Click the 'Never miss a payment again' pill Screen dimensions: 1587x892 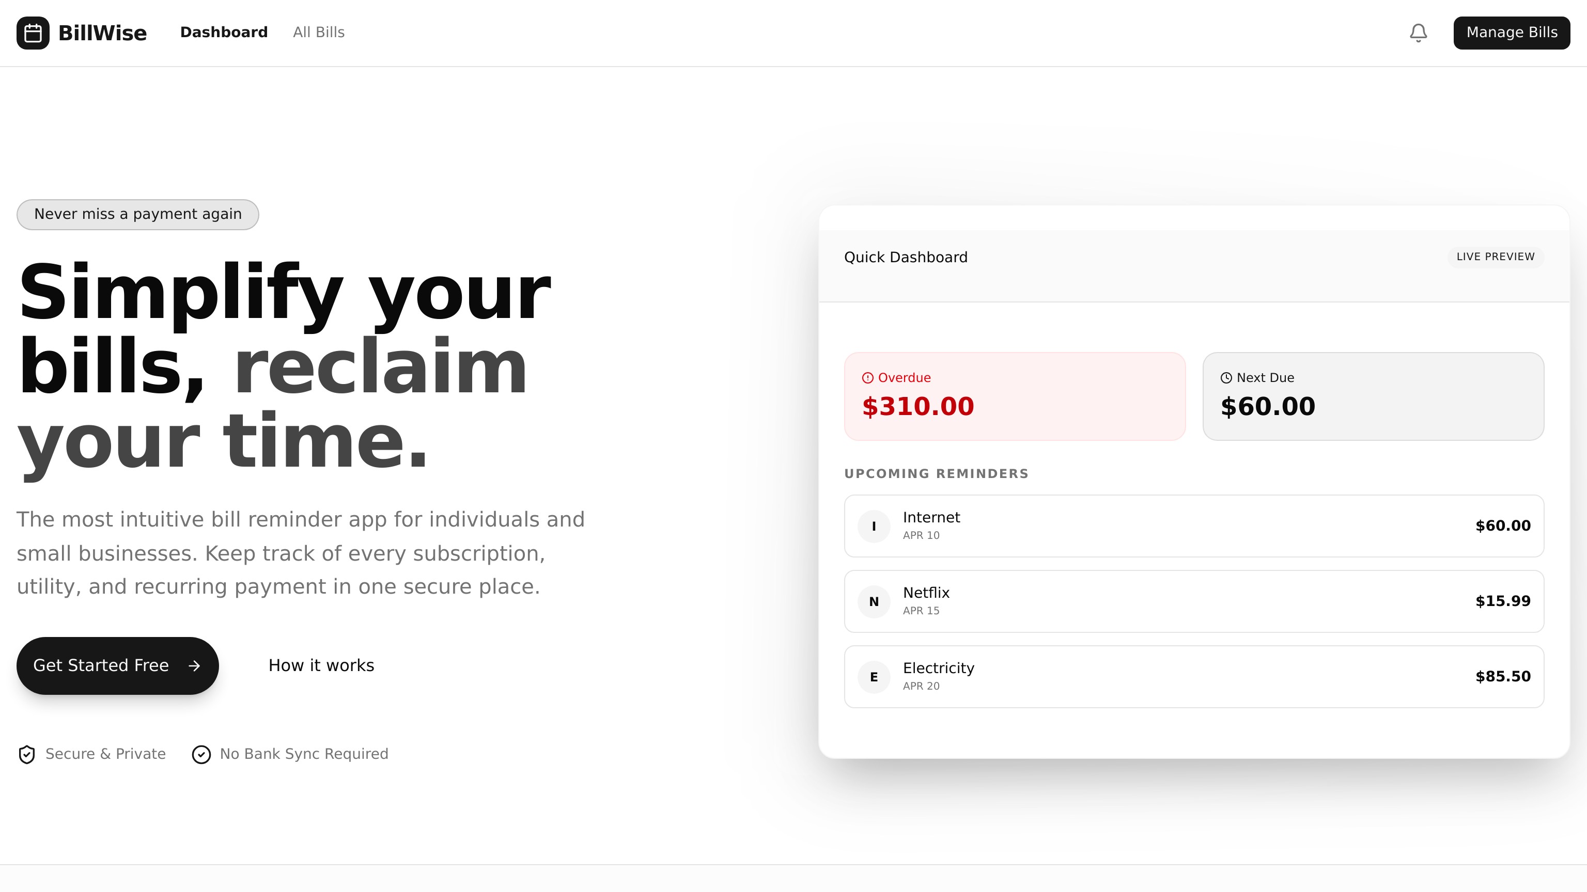[137, 214]
